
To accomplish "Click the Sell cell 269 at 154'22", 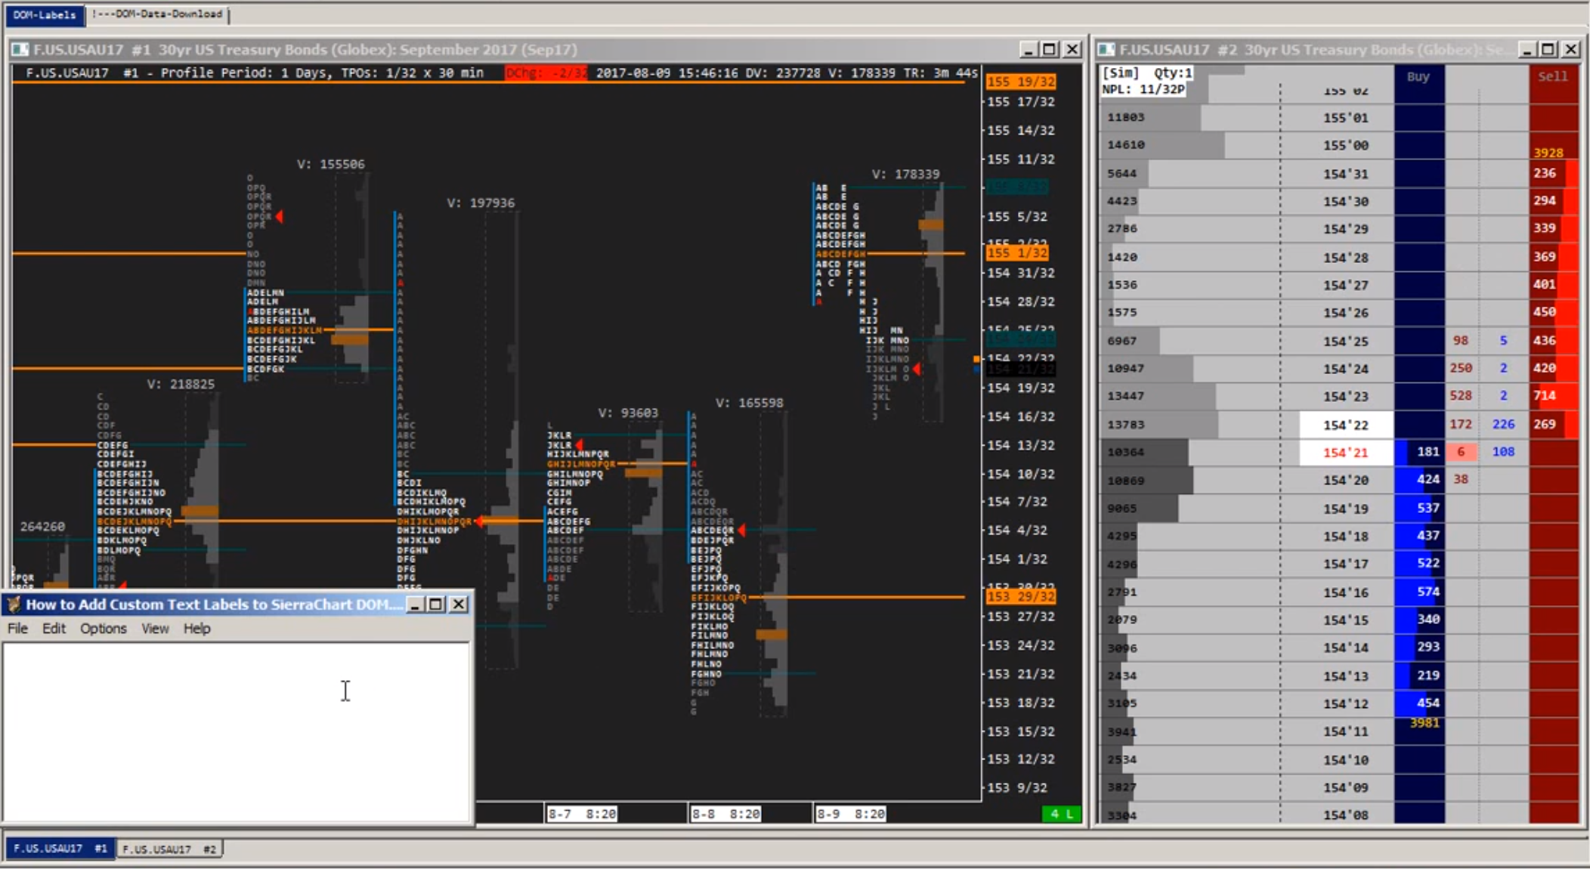I will (1554, 424).
